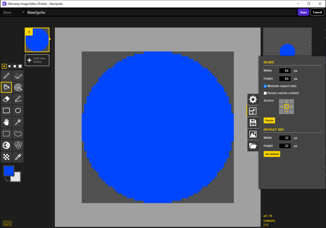Viewport: 326px width, 228px height.
Task: Select the Move (hand) tool
Action: (x=6, y=122)
